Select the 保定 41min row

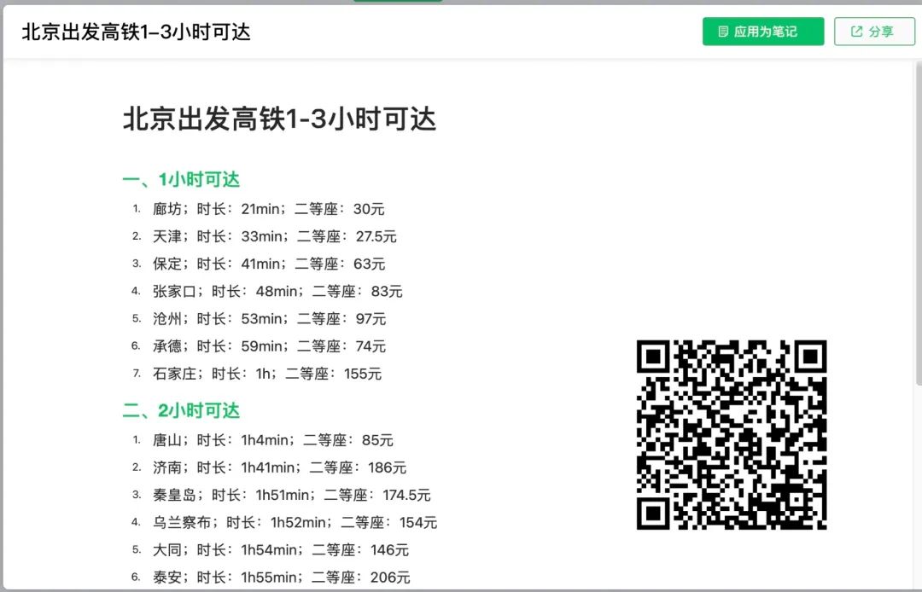(258, 264)
